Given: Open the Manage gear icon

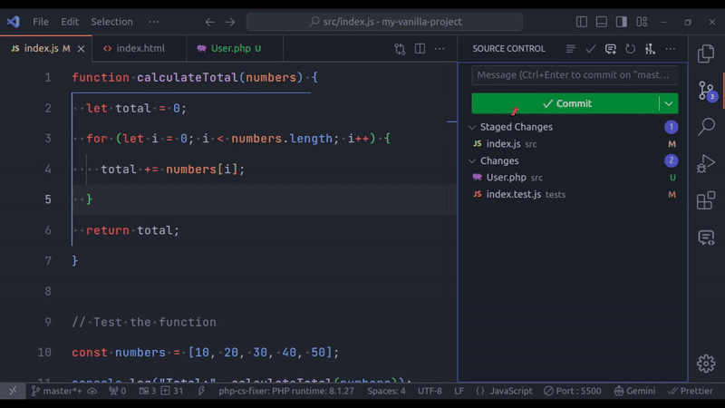Looking at the screenshot, I should pos(706,364).
